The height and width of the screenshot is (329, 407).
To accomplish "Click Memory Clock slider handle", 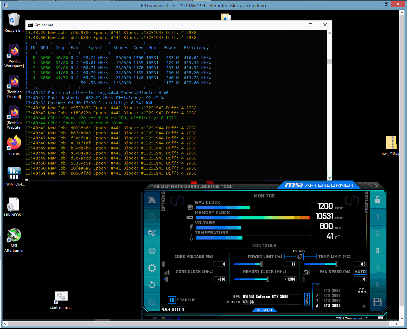I will [x=267, y=279].
